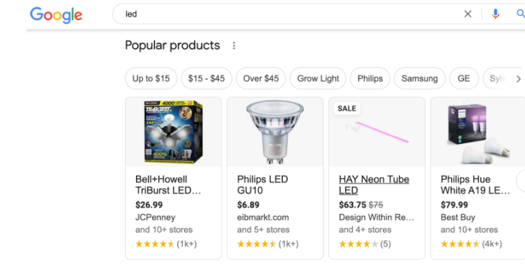Screen dimensions: 525x266
Task: Open Philips Hue White A19 product title
Action: point(475,185)
